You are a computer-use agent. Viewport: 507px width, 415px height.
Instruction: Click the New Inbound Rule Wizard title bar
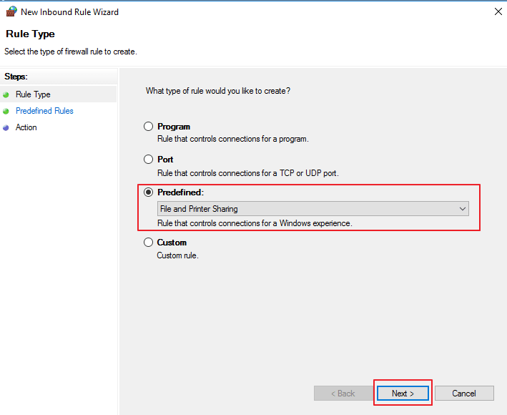pyautogui.click(x=250, y=11)
